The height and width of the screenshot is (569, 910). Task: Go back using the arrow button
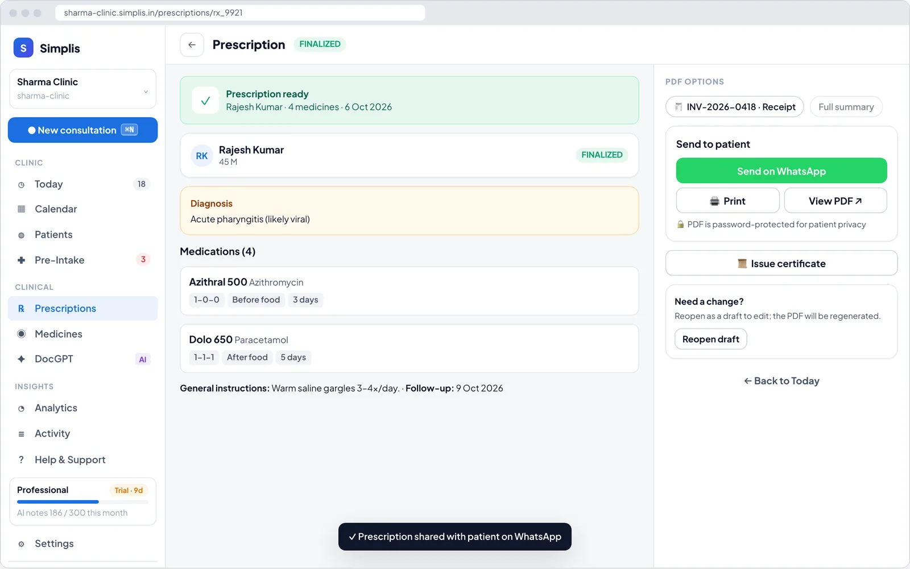(192, 45)
